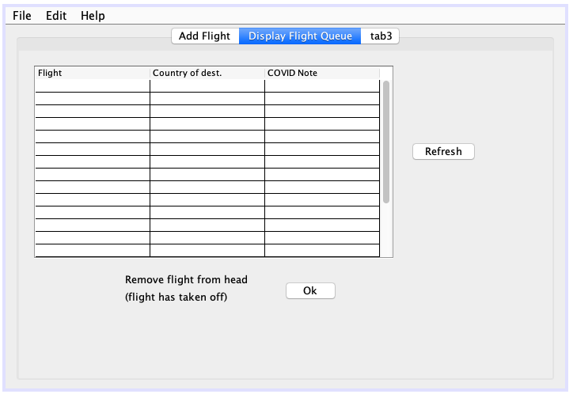This screenshot has height=394, width=573.
Task: Switch to the Add Flight tab
Action: click(204, 36)
